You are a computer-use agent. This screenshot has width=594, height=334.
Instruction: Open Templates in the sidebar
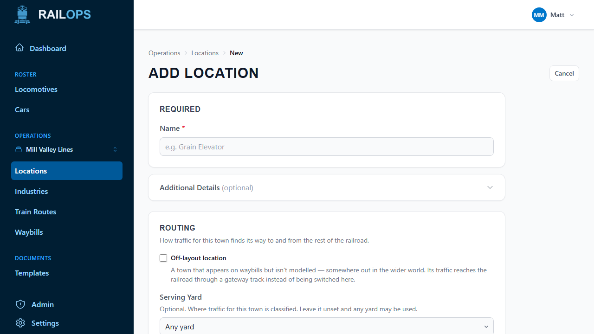tap(67, 273)
